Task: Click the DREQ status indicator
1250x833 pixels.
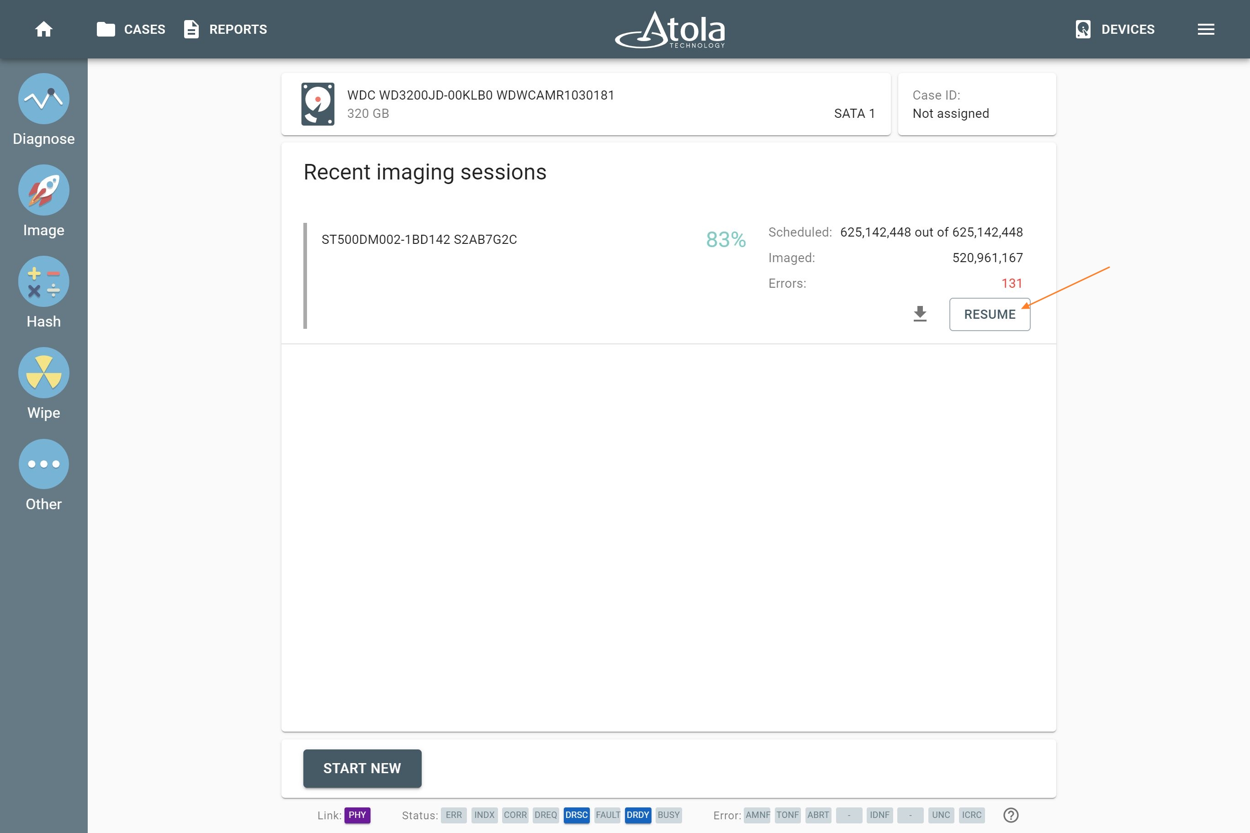Action: (x=546, y=815)
